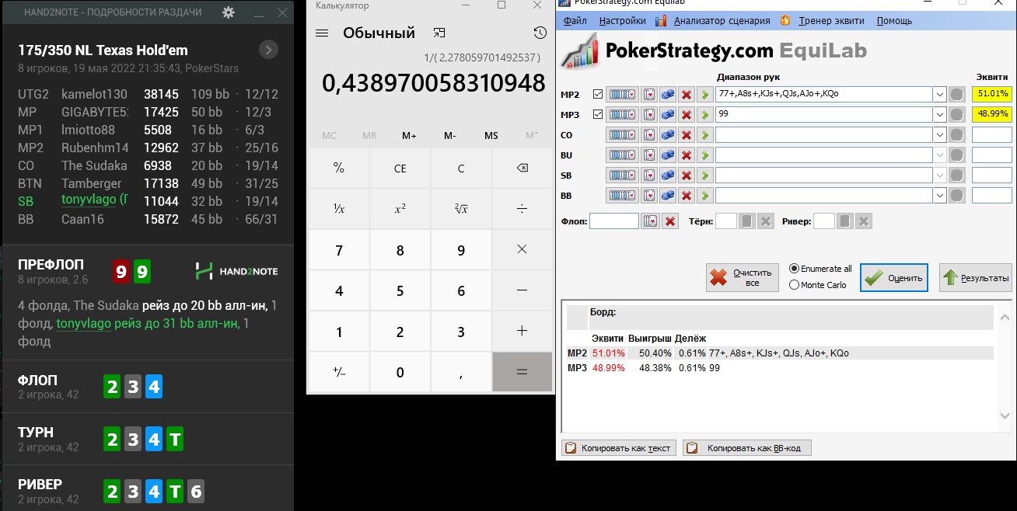The width and height of the screenshot is (1017, 511).
Task: Open Помощь menu in EquiLab
Action: coord(894,21)
